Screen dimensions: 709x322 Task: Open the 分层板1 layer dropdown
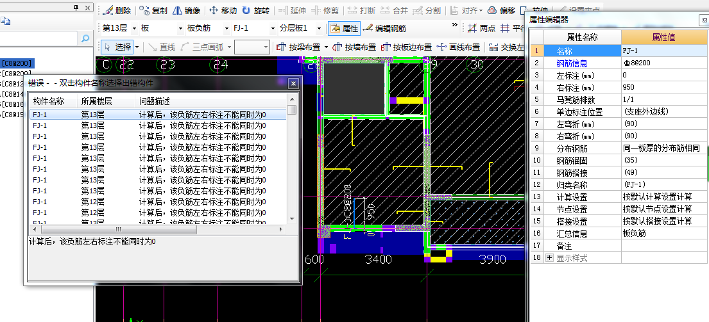320,28
